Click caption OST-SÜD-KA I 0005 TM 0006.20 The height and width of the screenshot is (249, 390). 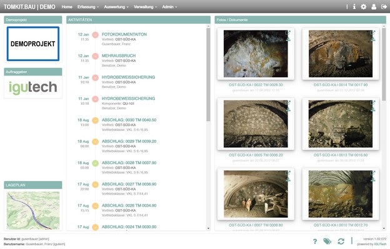256,155
